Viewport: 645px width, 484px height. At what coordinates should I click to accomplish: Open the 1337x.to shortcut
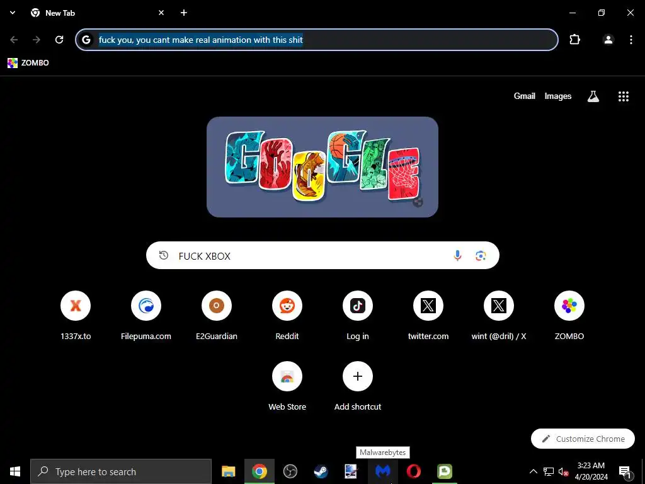(76, 316)
